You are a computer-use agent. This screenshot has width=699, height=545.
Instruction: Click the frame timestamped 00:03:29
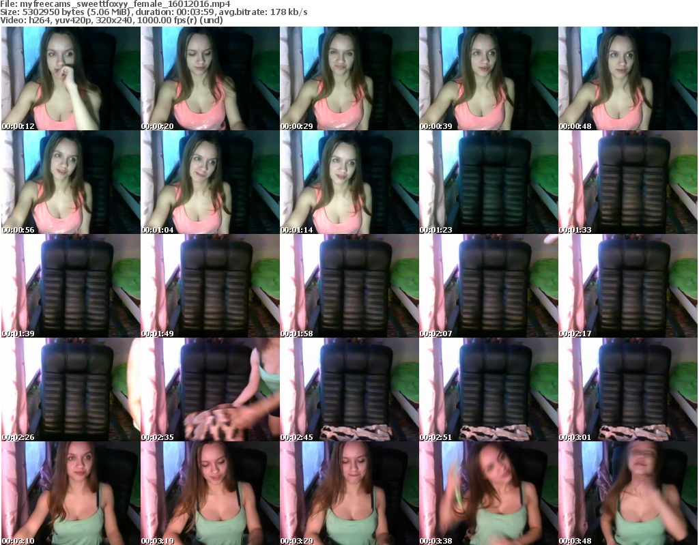click(x=349, y=493)
